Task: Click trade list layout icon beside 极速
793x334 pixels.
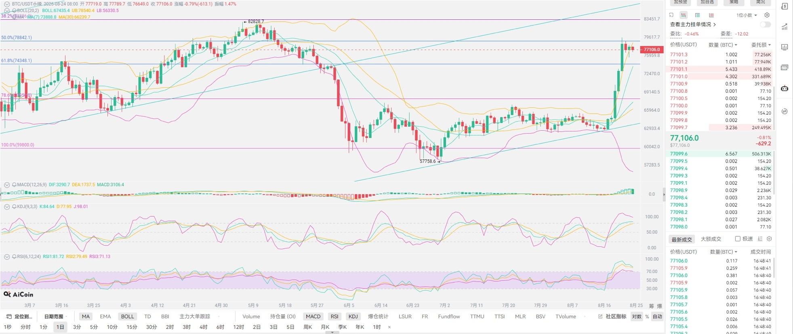Action: point(760,239)
